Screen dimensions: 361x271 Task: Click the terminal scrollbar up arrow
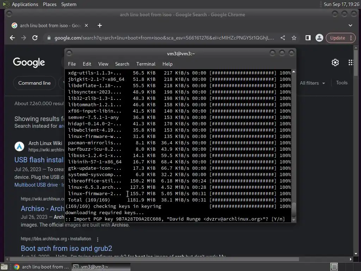point(294,72)
